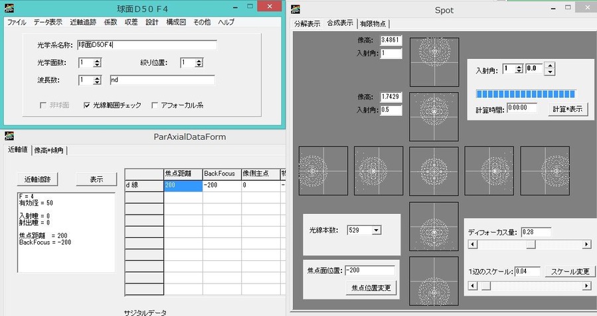
Task: Click the scale scrollbar left arrow
Action: (x=473, y=286)
